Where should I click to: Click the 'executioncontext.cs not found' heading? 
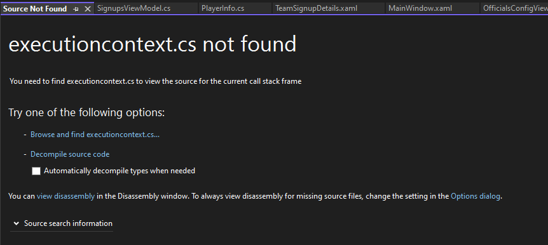153,44
